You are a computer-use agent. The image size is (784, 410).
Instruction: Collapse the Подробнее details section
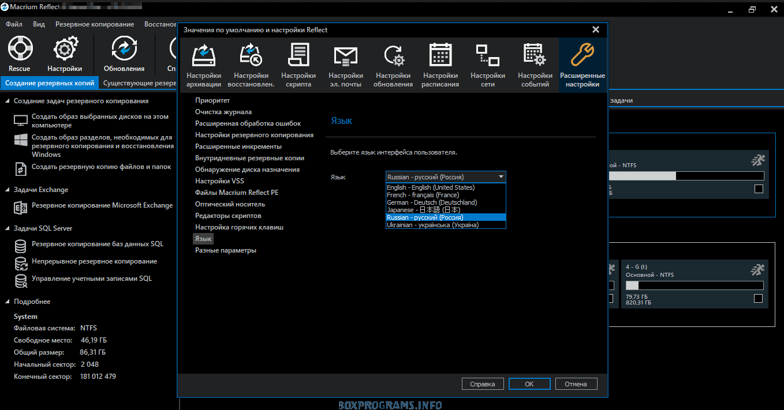tap(8, 302)
